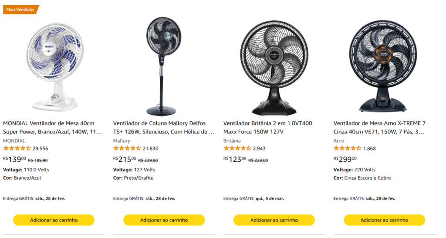Viewport: 446px width, 238px height.
Task: Click the Britânia fan star rating
Action: tap(237, 148)
